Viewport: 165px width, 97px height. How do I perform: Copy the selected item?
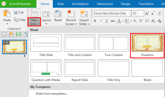20,20
